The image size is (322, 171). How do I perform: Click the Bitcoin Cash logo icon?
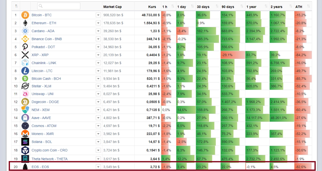tap(25, 79)
